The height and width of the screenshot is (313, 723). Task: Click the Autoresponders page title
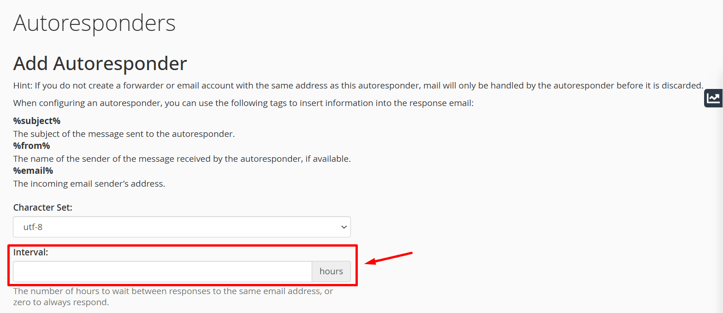94,23
